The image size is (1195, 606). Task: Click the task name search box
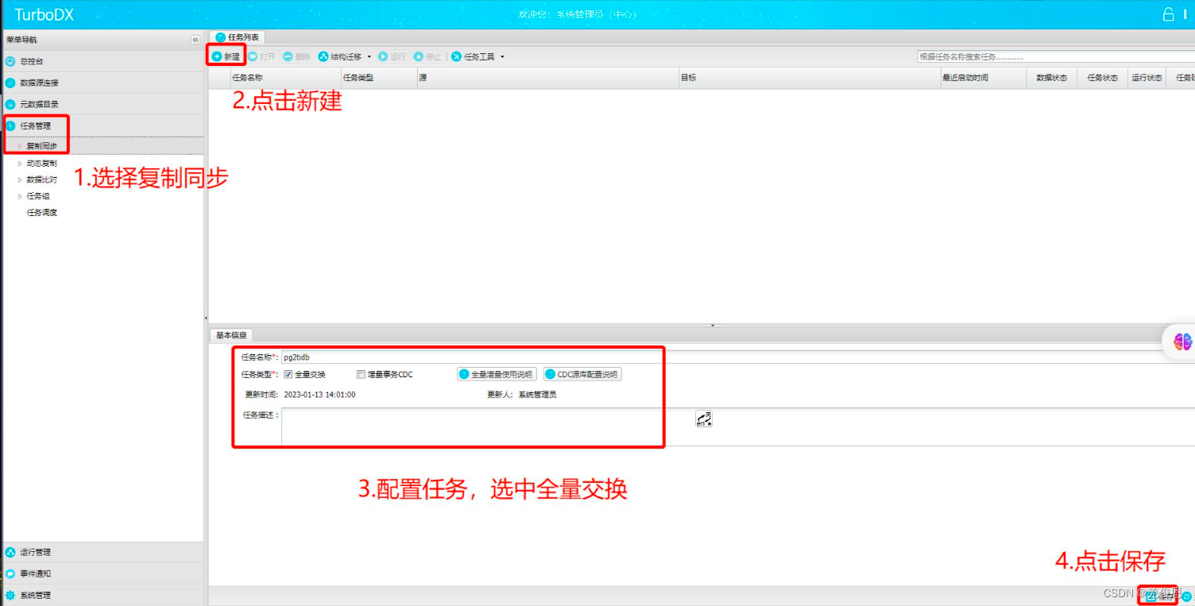pyautogui.click(x=1055, y=57)
